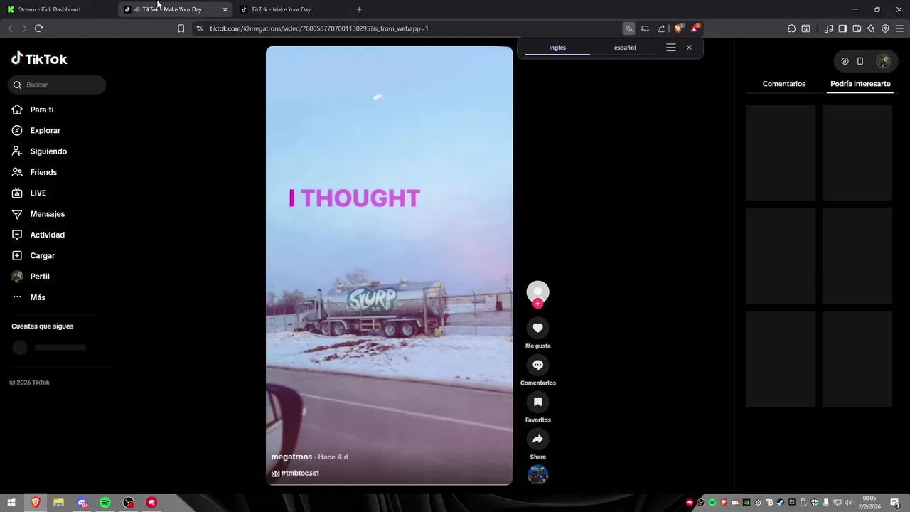Click the share page icon in the address bar
910x512 pixels.
661,28
